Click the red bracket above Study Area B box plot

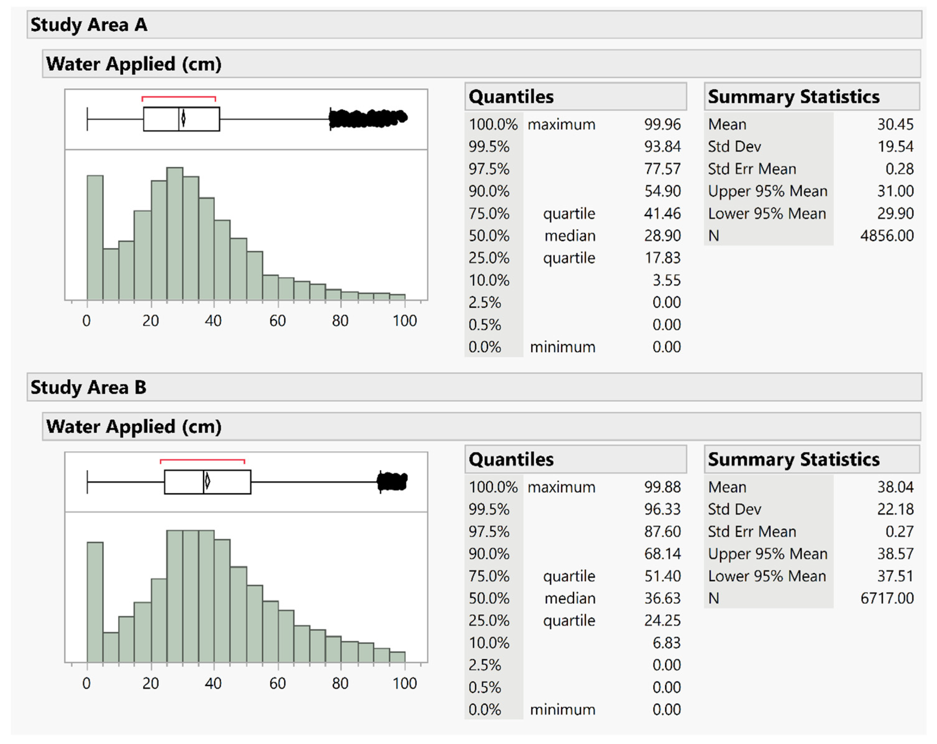[x=203, y=459]
